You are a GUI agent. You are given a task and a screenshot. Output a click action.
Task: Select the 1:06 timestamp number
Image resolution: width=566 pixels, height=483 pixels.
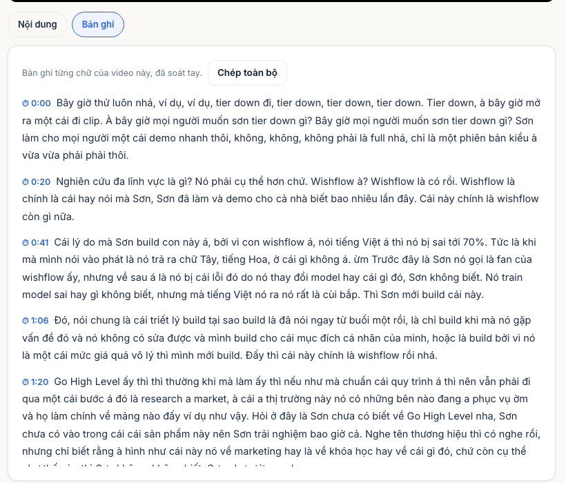coord(40,320)
